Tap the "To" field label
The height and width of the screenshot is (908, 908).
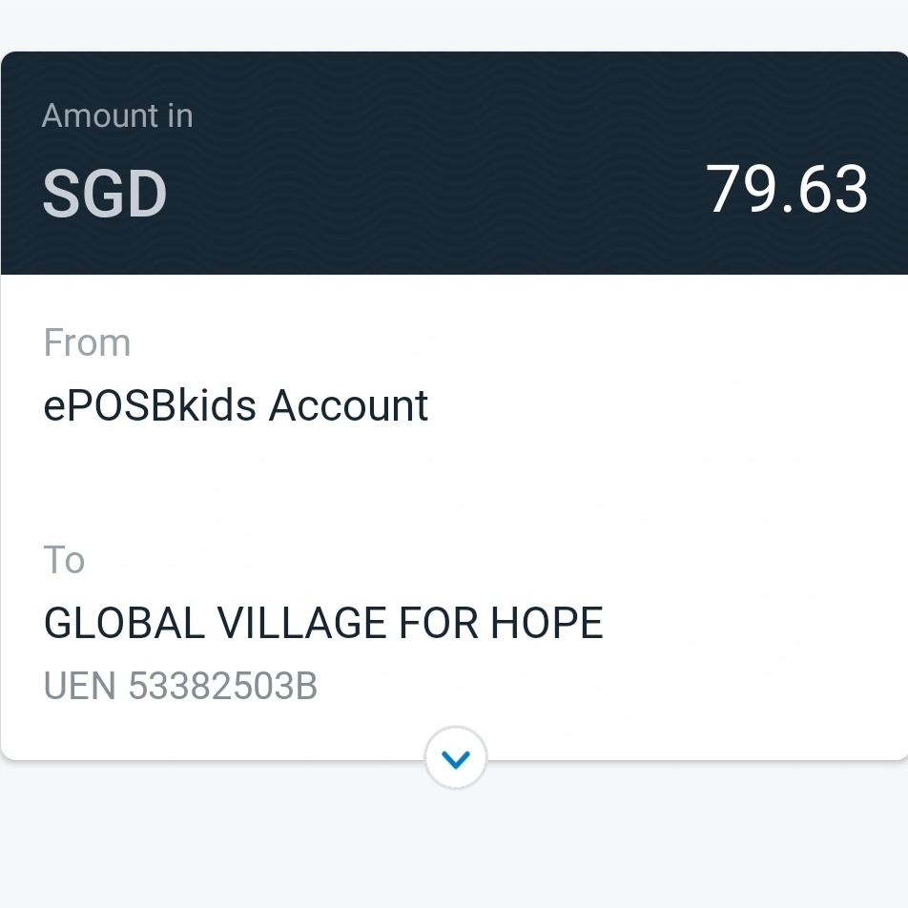click(64, 561)
